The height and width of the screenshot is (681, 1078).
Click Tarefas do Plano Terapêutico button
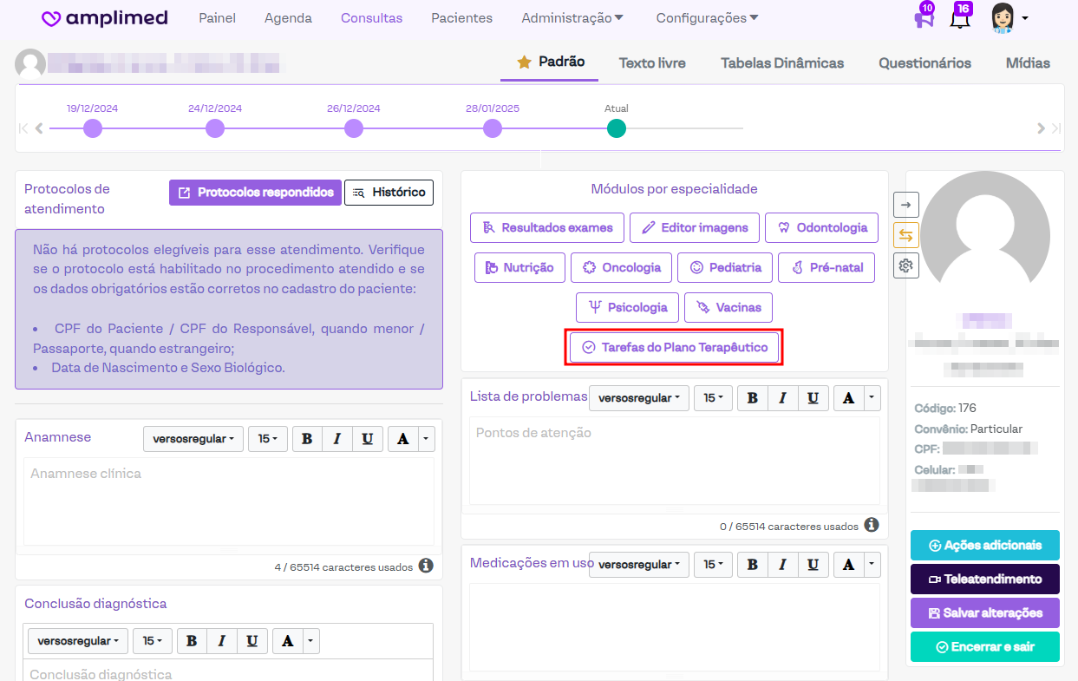[675, 347]
